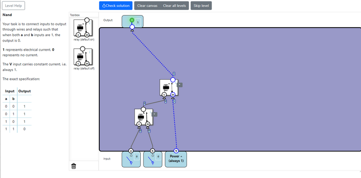The width and height of the screenshot is (361, 178).
Task: Click the lower relay's in terminal
Action: [148, 124]
